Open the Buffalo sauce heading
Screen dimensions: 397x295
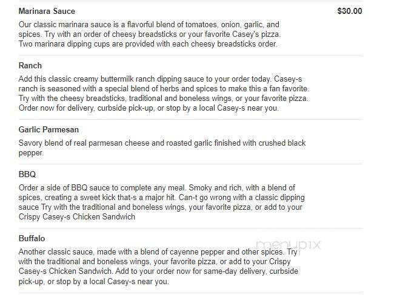[32, 238]
